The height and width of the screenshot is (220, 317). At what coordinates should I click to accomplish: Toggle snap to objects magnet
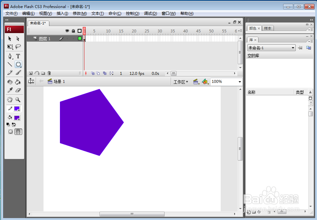[18, 132]
